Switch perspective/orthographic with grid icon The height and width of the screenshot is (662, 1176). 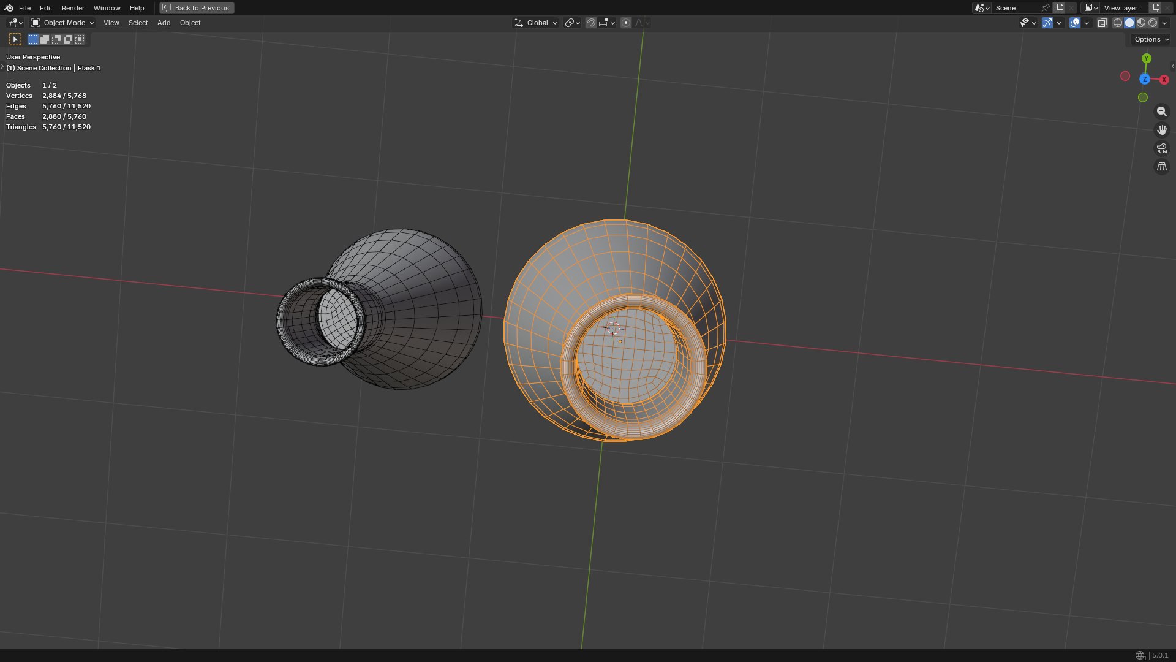pyautogui.click(x=1162, y=167)
